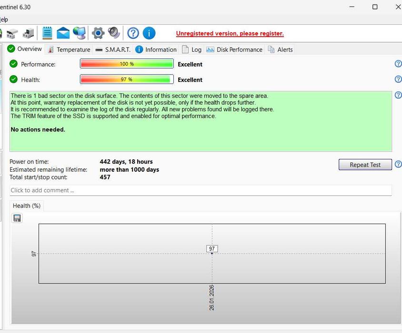Click the blue question mark toolbar icon
Viewport: 402px width, 333px height.
[133, 33]
